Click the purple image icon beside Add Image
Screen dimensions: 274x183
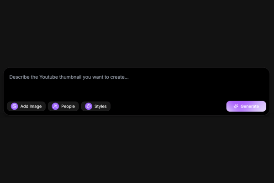(x=15, y=106)
